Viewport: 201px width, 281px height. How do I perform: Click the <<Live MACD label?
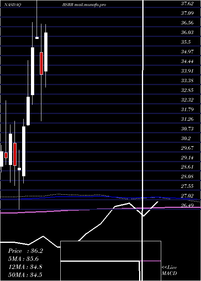169,270
